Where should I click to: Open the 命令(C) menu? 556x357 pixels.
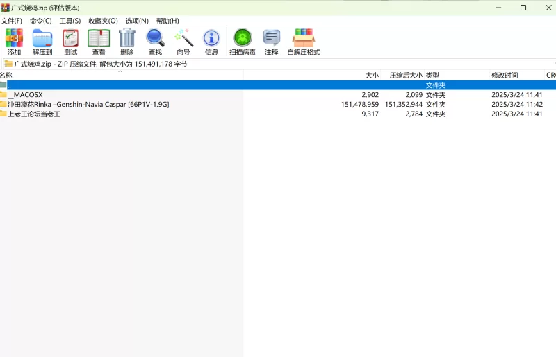(40, 21)
